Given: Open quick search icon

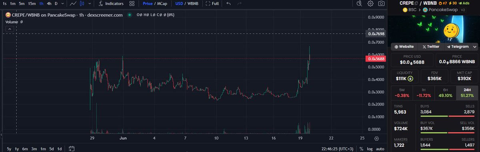Looking at the screenshot, I should [359, 4].
